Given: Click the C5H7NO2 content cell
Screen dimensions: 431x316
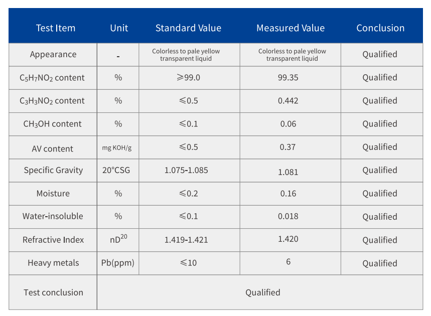Looking at the screenshot, I should click(x=52, y=78).
